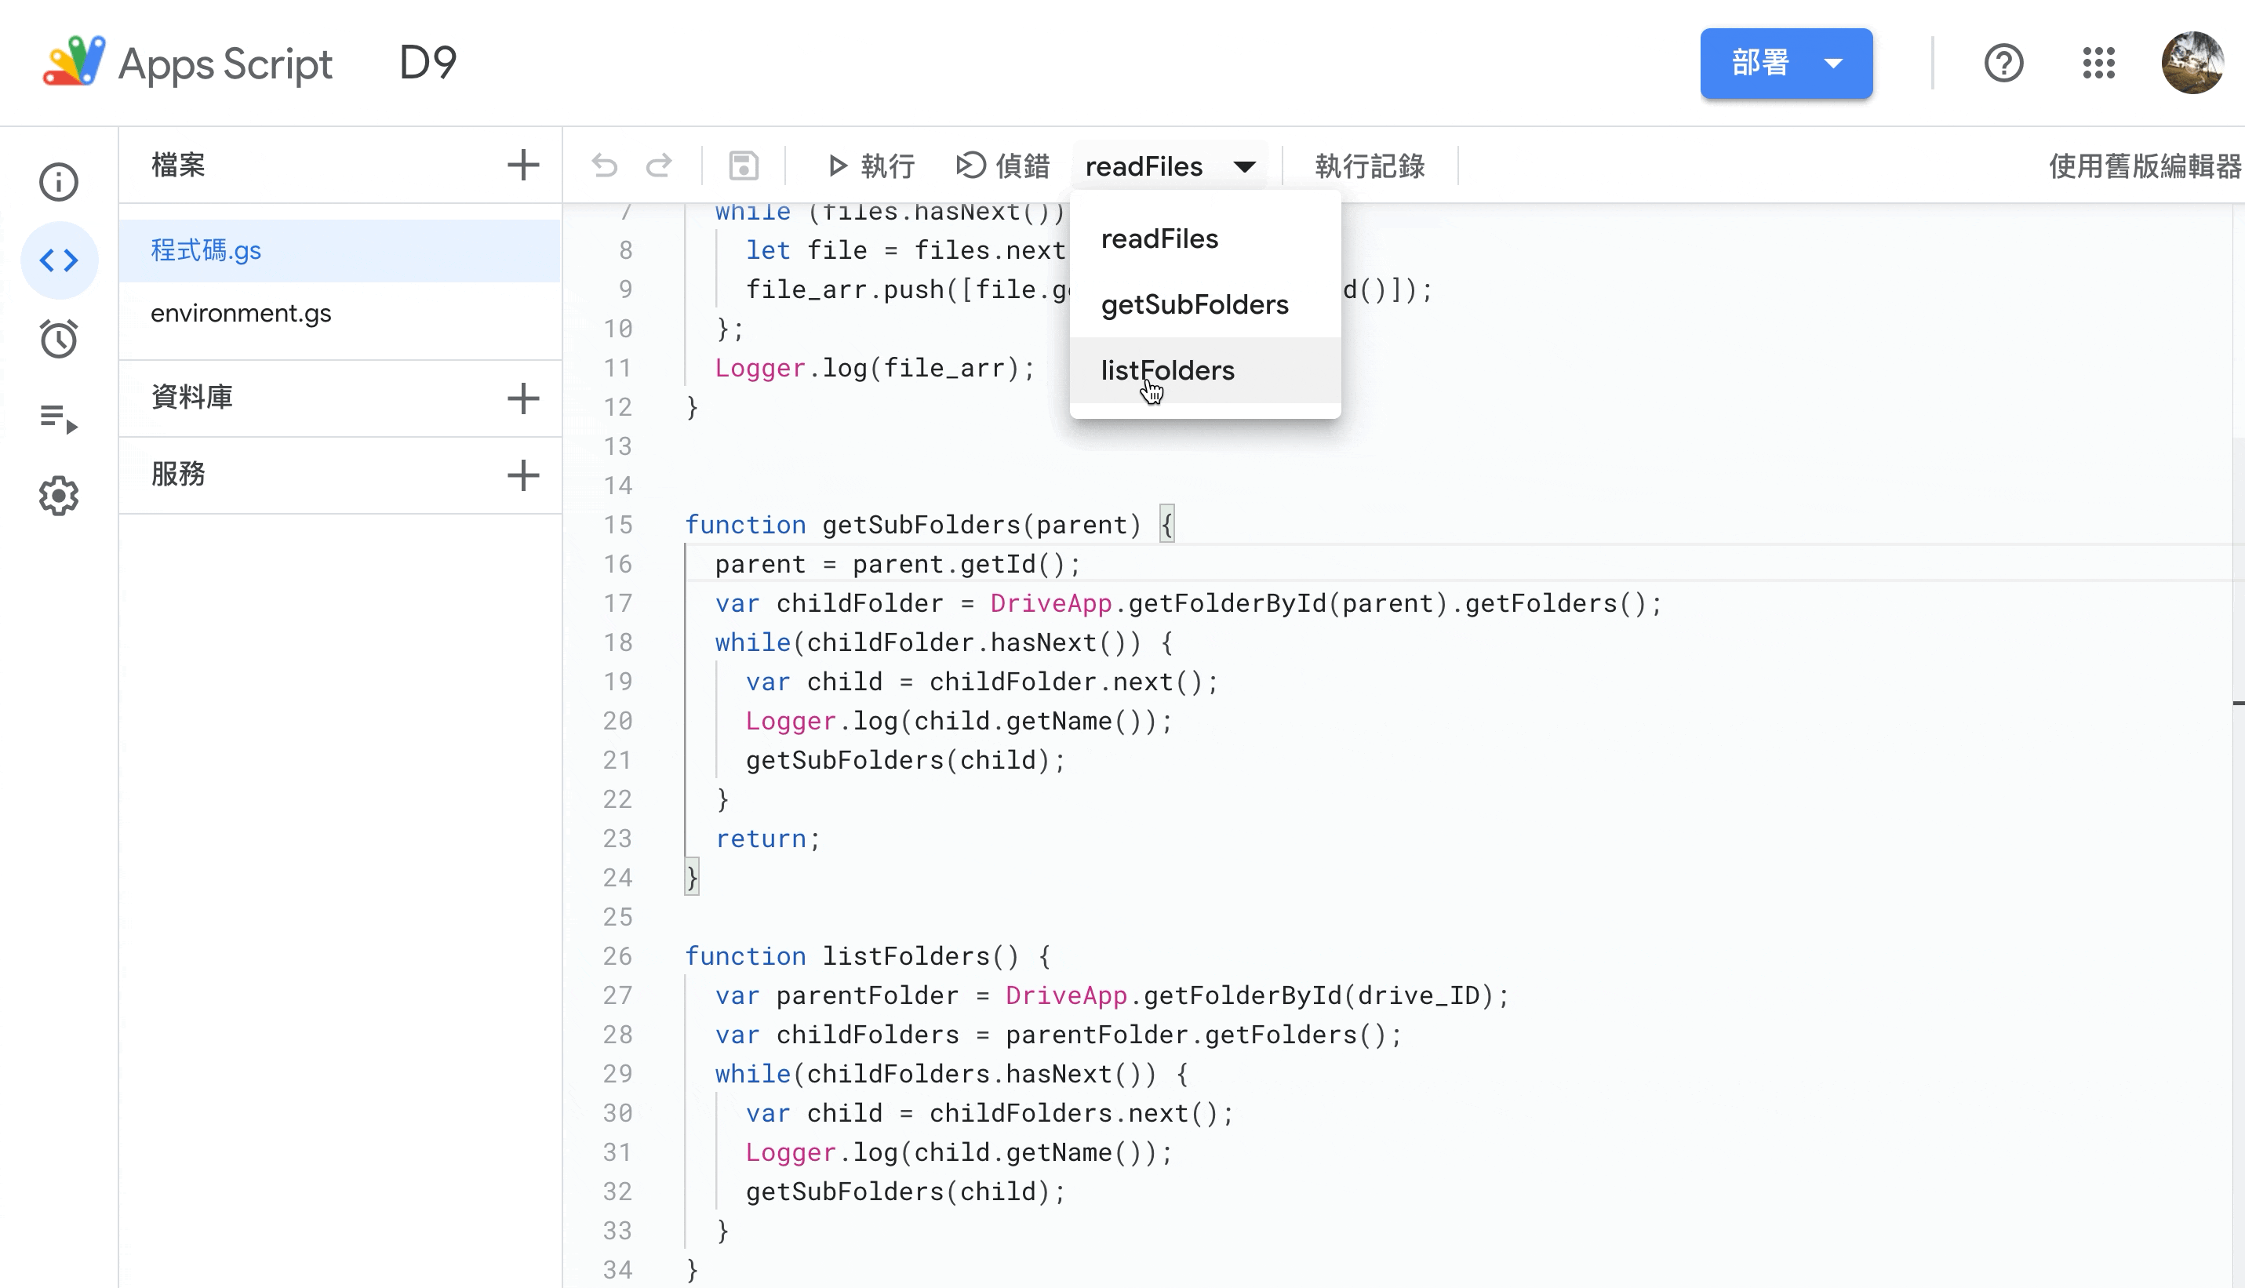This screenshot has height=1288, width=2245.
Task: Click 'Logger.log(file_arr);' on line 11
Action: (875, 368)
